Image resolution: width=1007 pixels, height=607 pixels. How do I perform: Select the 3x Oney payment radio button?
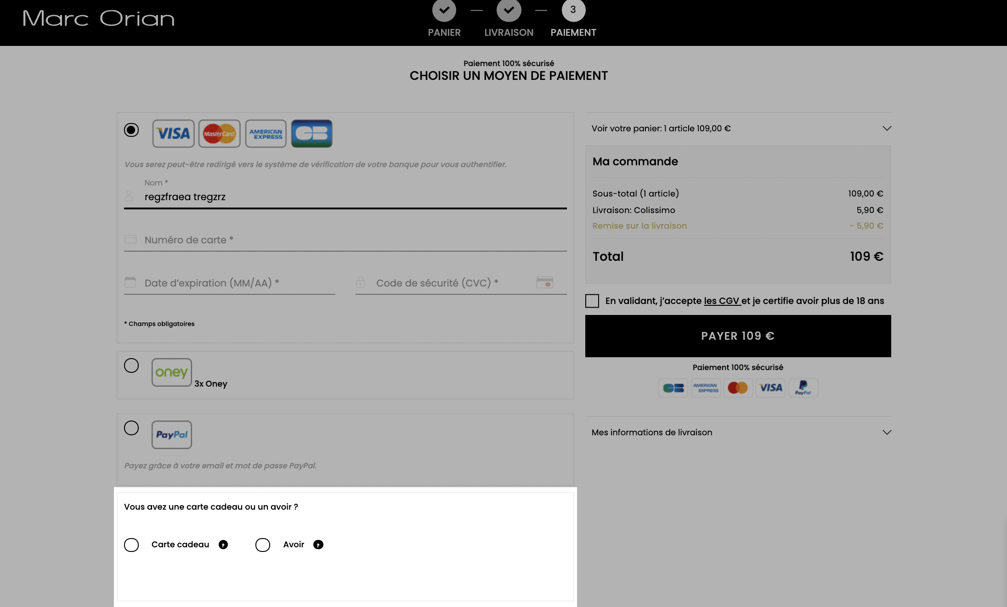[131, 365]
